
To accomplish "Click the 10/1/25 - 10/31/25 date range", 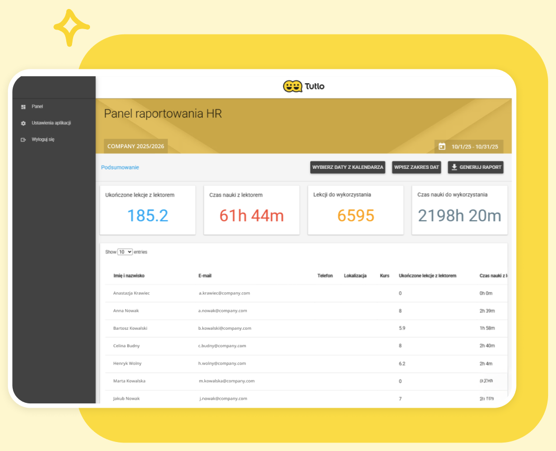I will click(475, 146).
